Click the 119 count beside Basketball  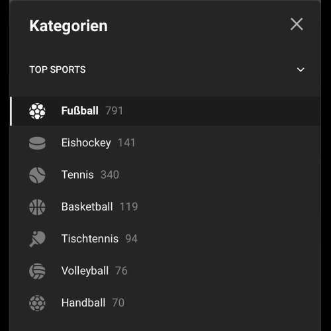click(x=129, y=207)
